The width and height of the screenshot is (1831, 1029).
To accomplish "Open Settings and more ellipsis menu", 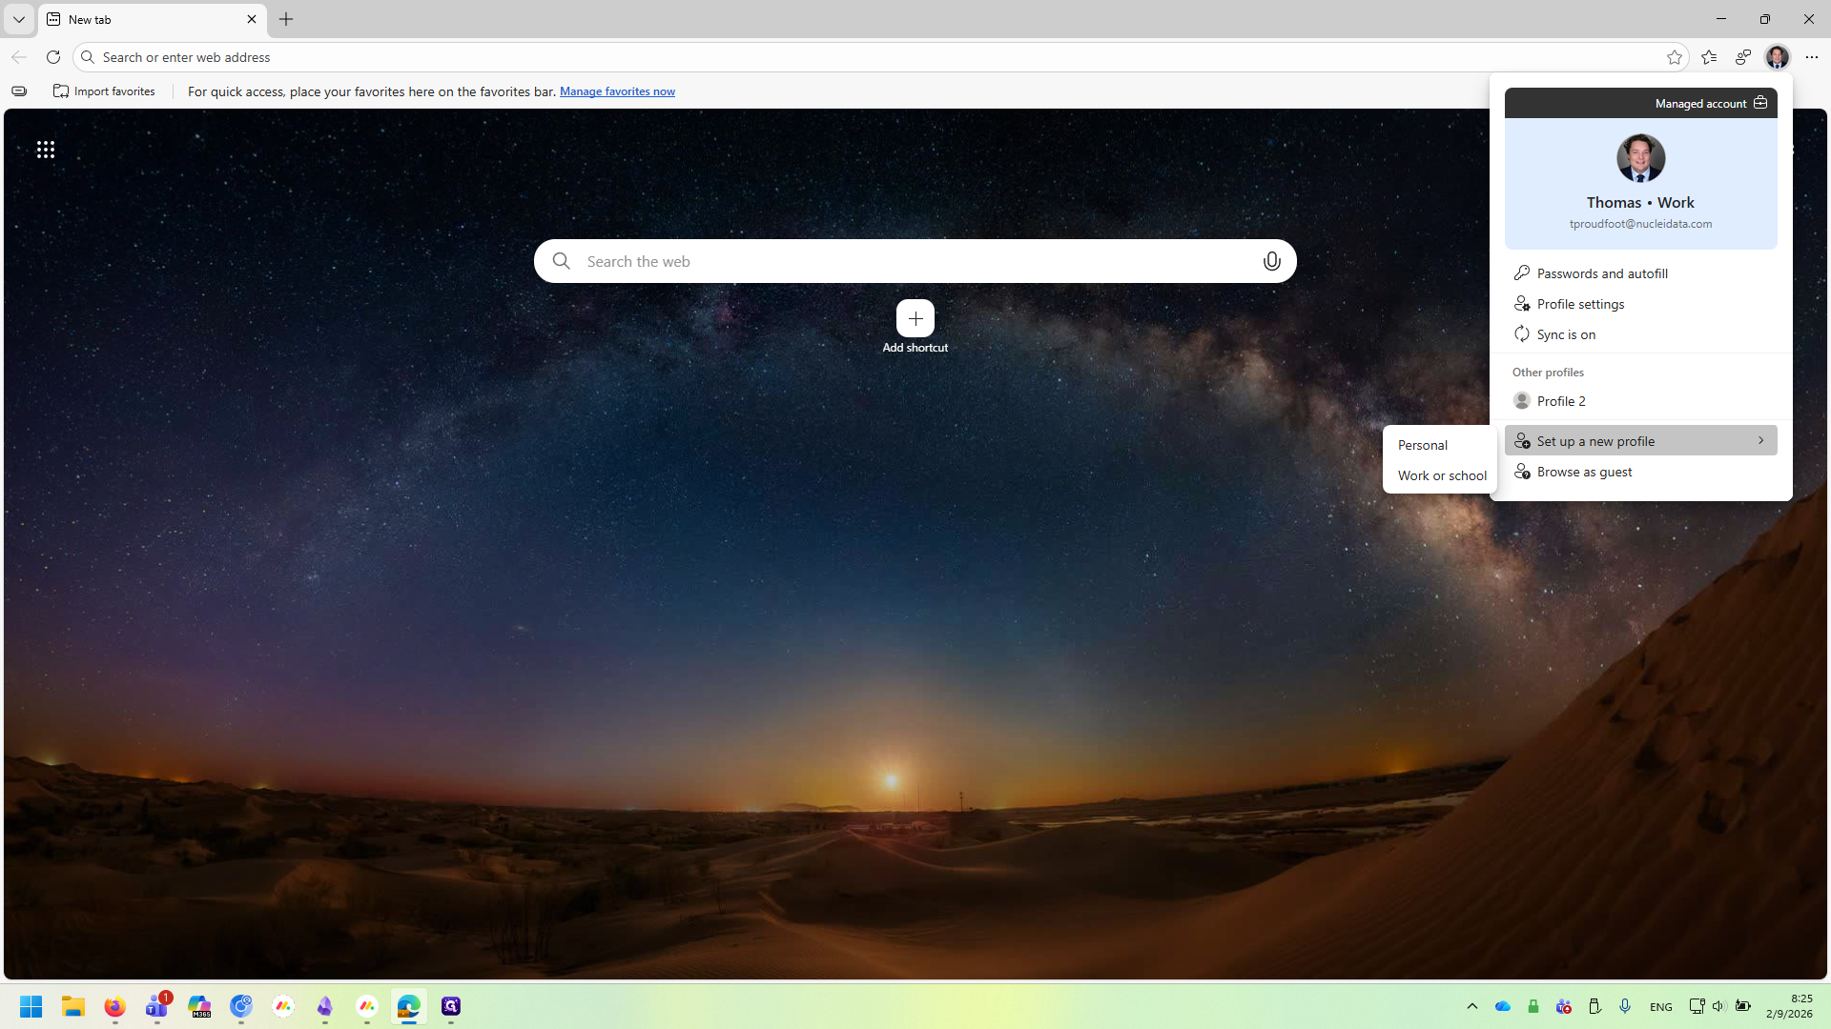I will [1811, 57].
